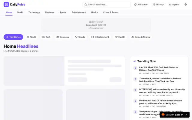This screenshot has height=120, width=192.
Task: Click rank number 1 badge in Trending
Action: [x=135, y=68]
